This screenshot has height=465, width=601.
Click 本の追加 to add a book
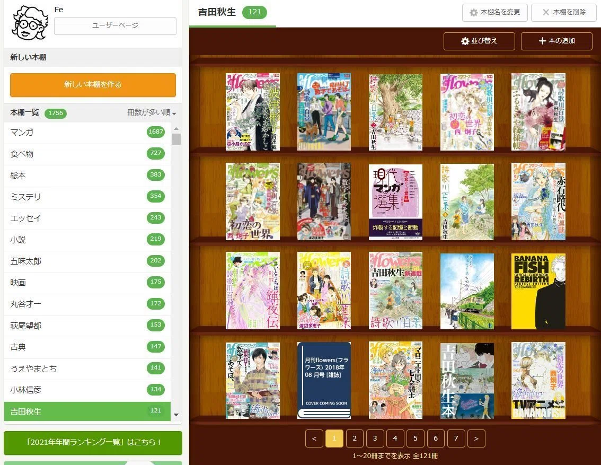click(x=556, y=41)
